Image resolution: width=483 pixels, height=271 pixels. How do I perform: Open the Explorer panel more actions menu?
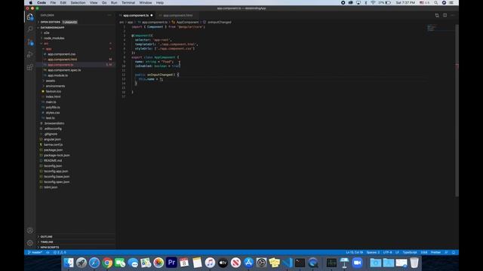109,15
